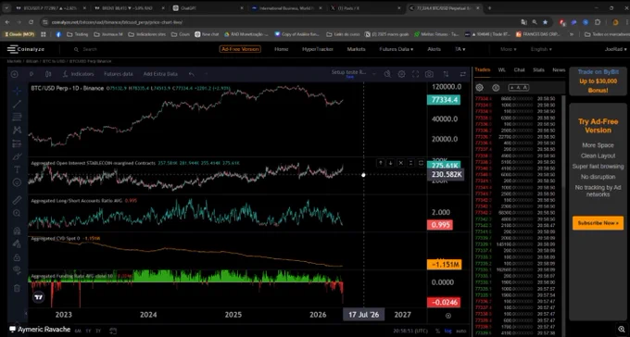Viewport: 630px width, 337px height.
Task: Open the Fibonacci retracement tools
Action: (17, 117)
